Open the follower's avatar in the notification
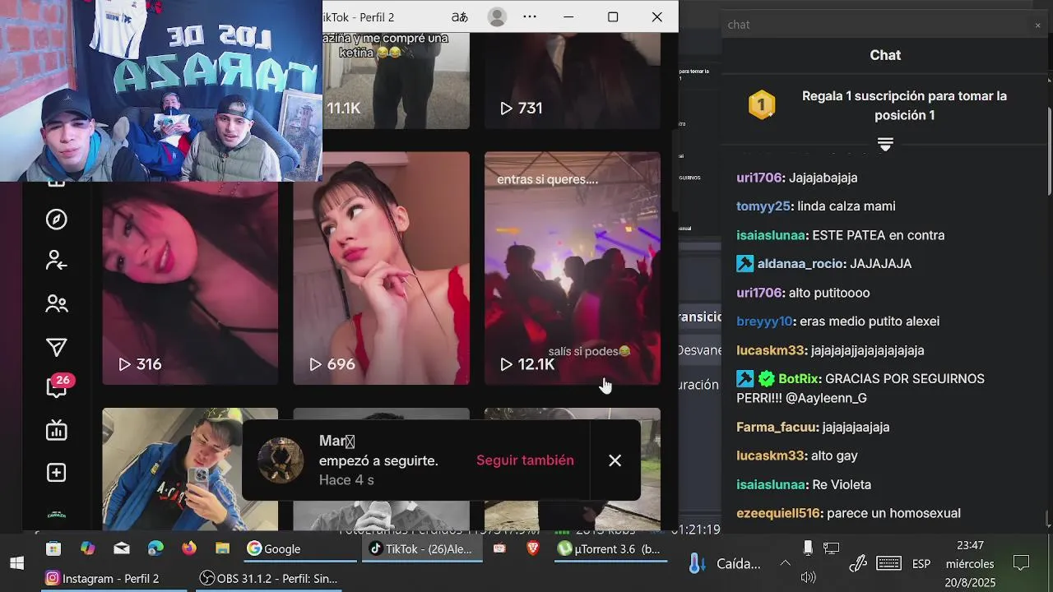The height and width of the screenshot is (592, 1053). pos(281,460)
